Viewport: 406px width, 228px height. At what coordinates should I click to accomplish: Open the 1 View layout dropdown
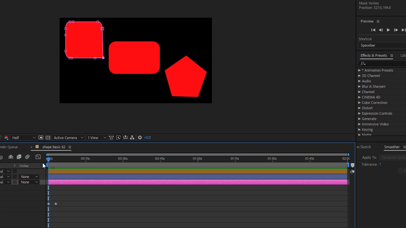click(96, 138)
